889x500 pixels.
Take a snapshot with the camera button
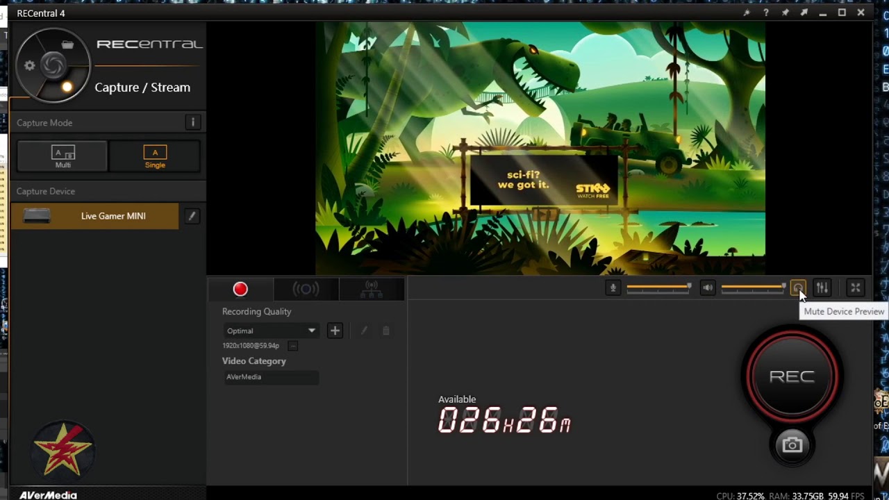(x=792, y=445)
